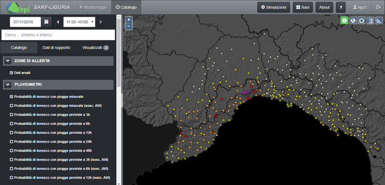Uncheck Probabilità di innesco con piogge misurate
The image size is (385, 185).
[x=11, y=97]
